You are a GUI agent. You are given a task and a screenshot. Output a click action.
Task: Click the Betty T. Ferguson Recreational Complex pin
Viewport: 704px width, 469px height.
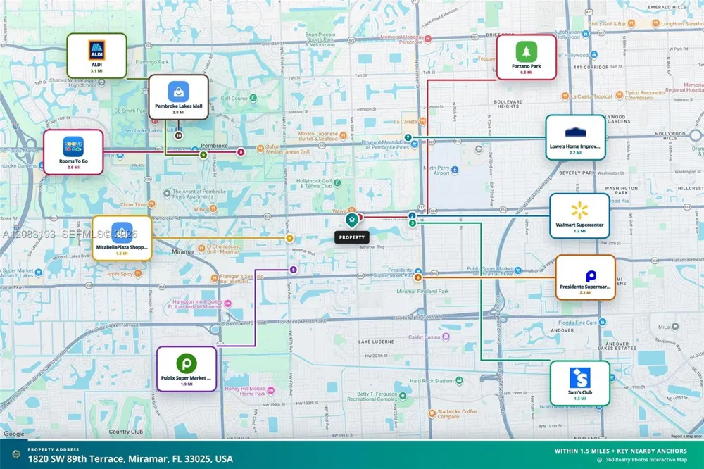click(x=403, y=396)
